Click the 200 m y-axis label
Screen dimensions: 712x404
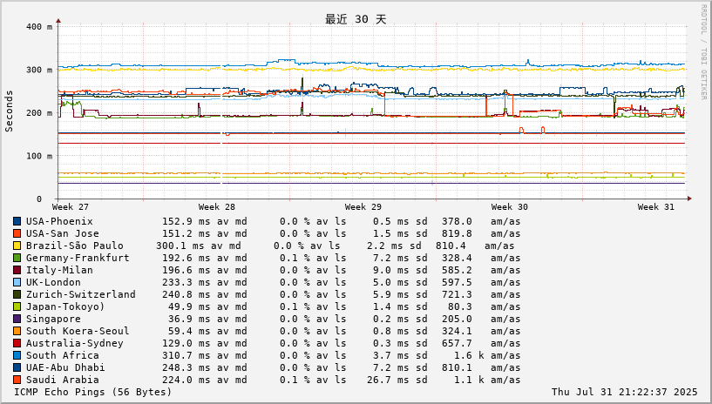(39, 113)
